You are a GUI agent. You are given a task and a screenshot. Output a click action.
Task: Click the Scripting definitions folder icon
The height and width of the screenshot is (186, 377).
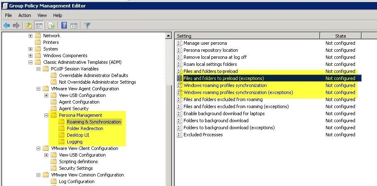click(54, 162)
